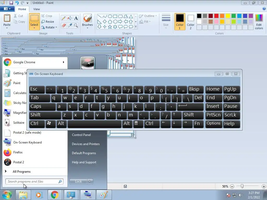Viewport: 267px width, 200px height.
Task: Click the Resize button in Image group
Action: click(48, 22)
